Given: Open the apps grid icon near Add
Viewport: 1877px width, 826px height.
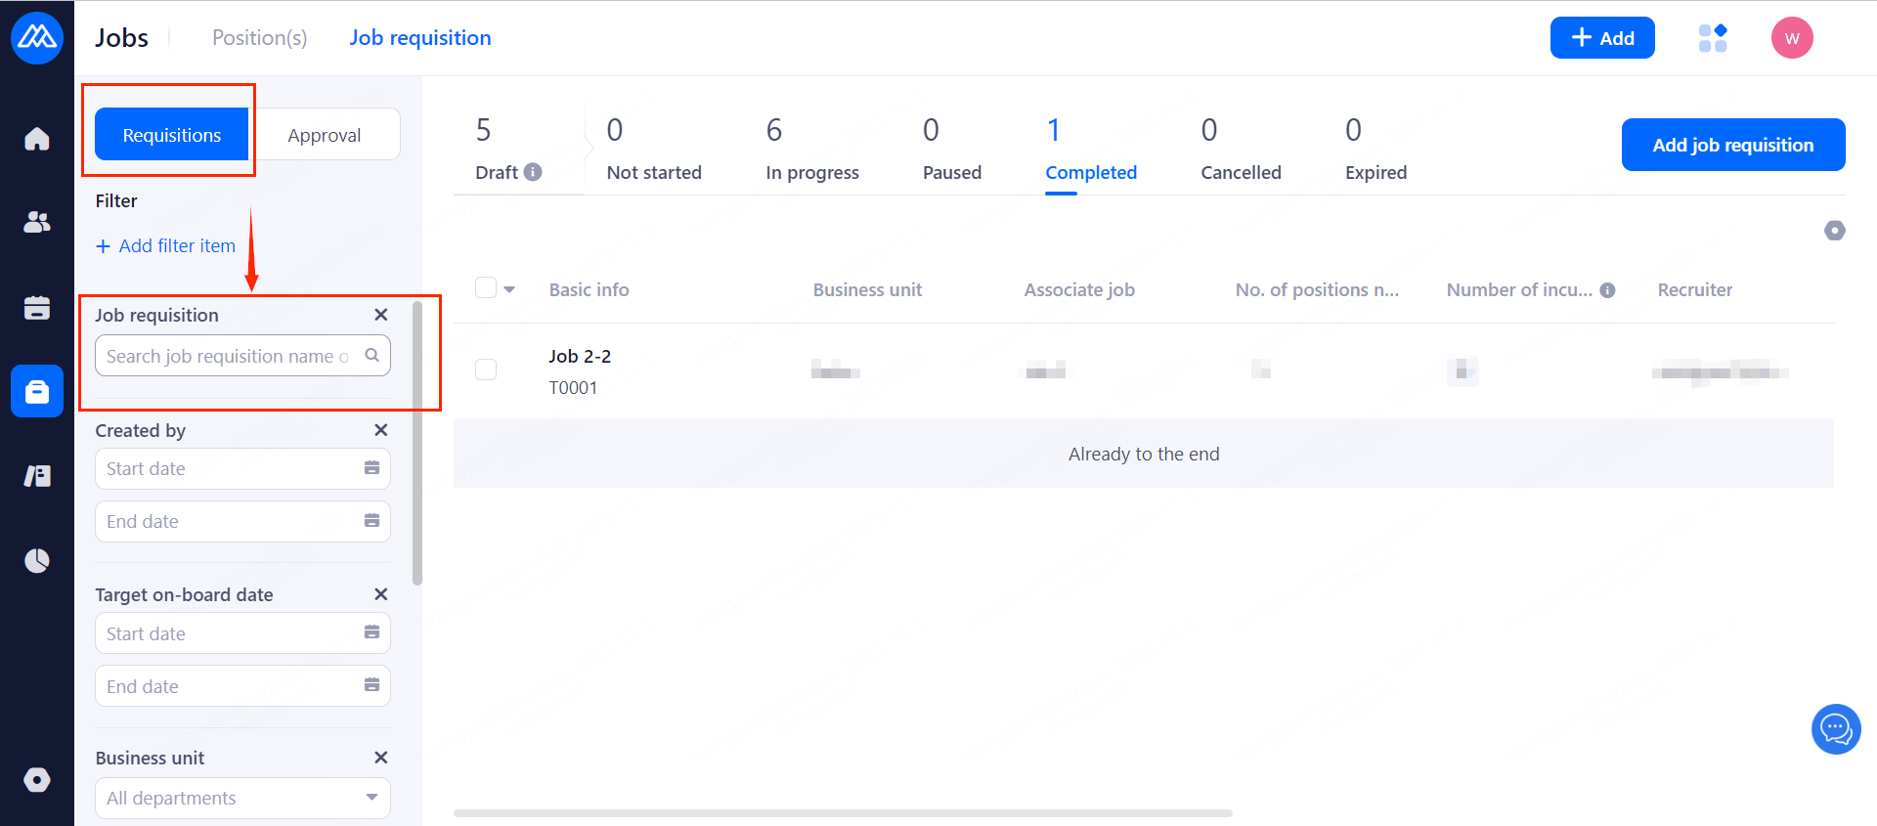Looking at the screenshot, I should coord(1713,38).
